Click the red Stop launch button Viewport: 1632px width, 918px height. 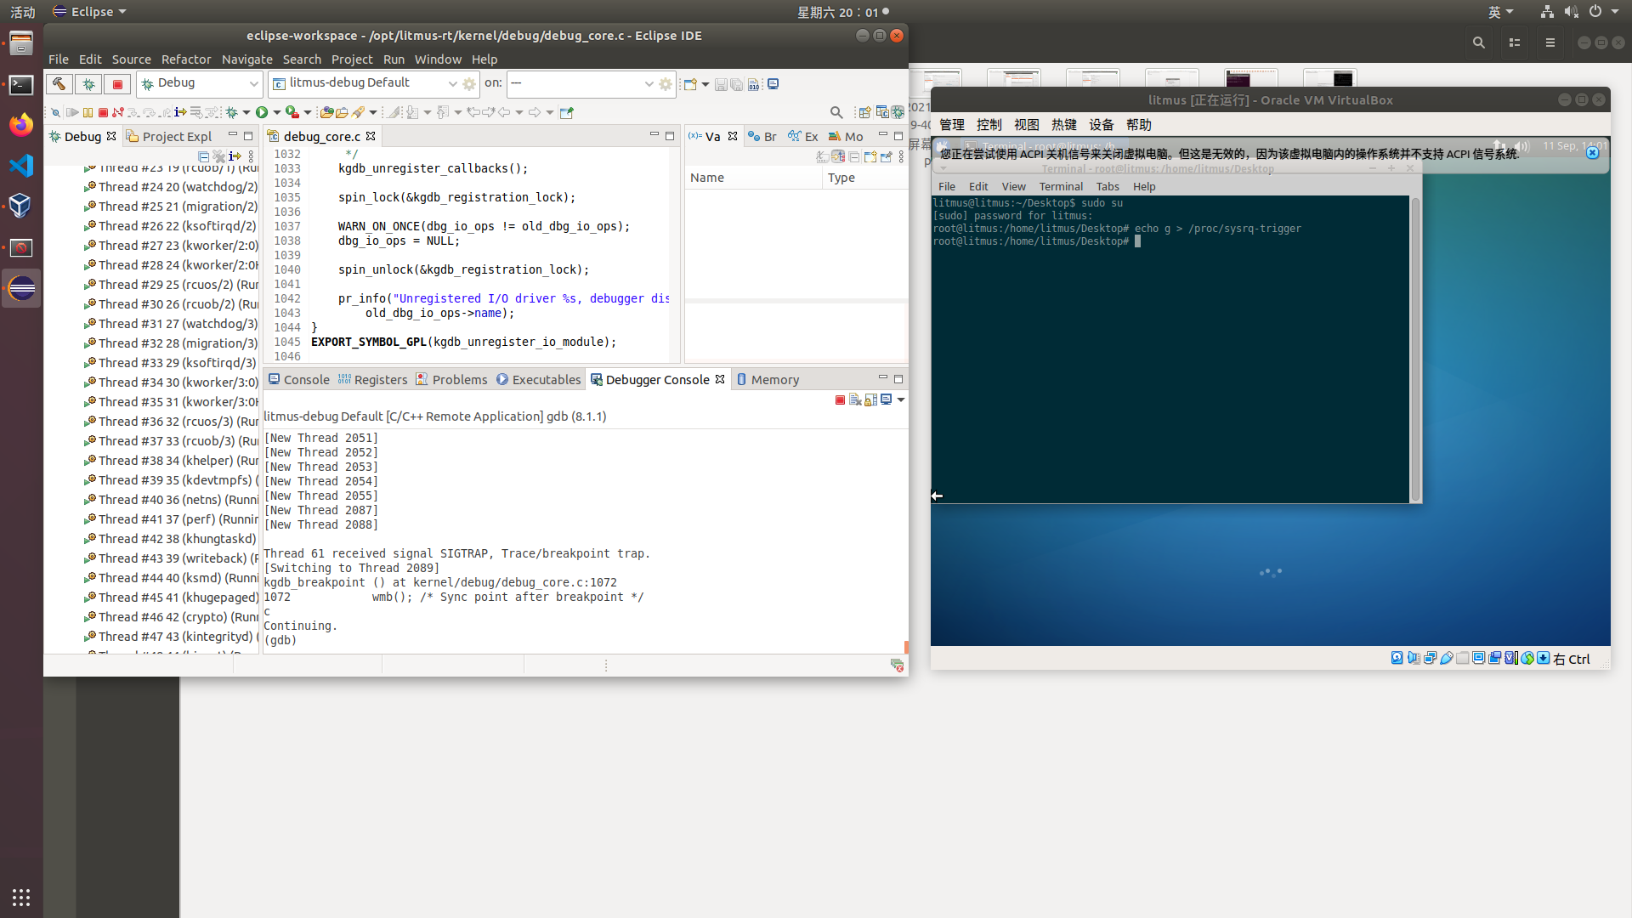(x=117, y=83)
